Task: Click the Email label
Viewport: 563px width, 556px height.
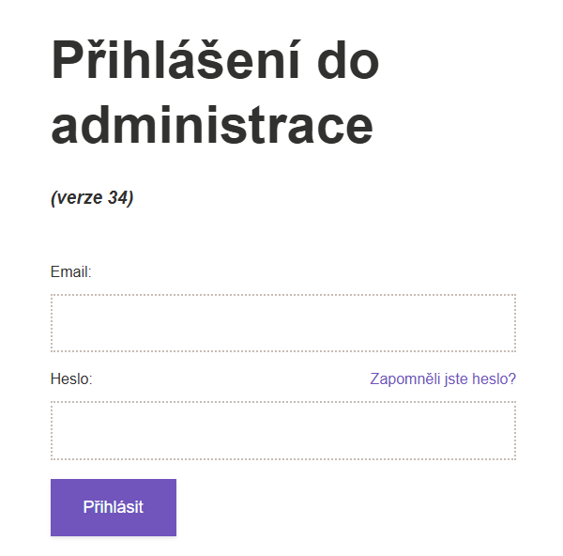Action: (x=70, y=272)
